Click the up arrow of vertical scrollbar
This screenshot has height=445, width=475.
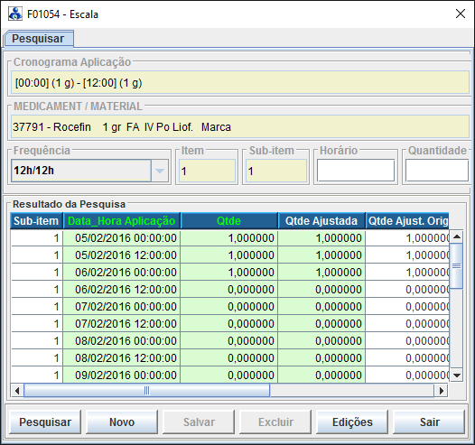coord(457,236)
